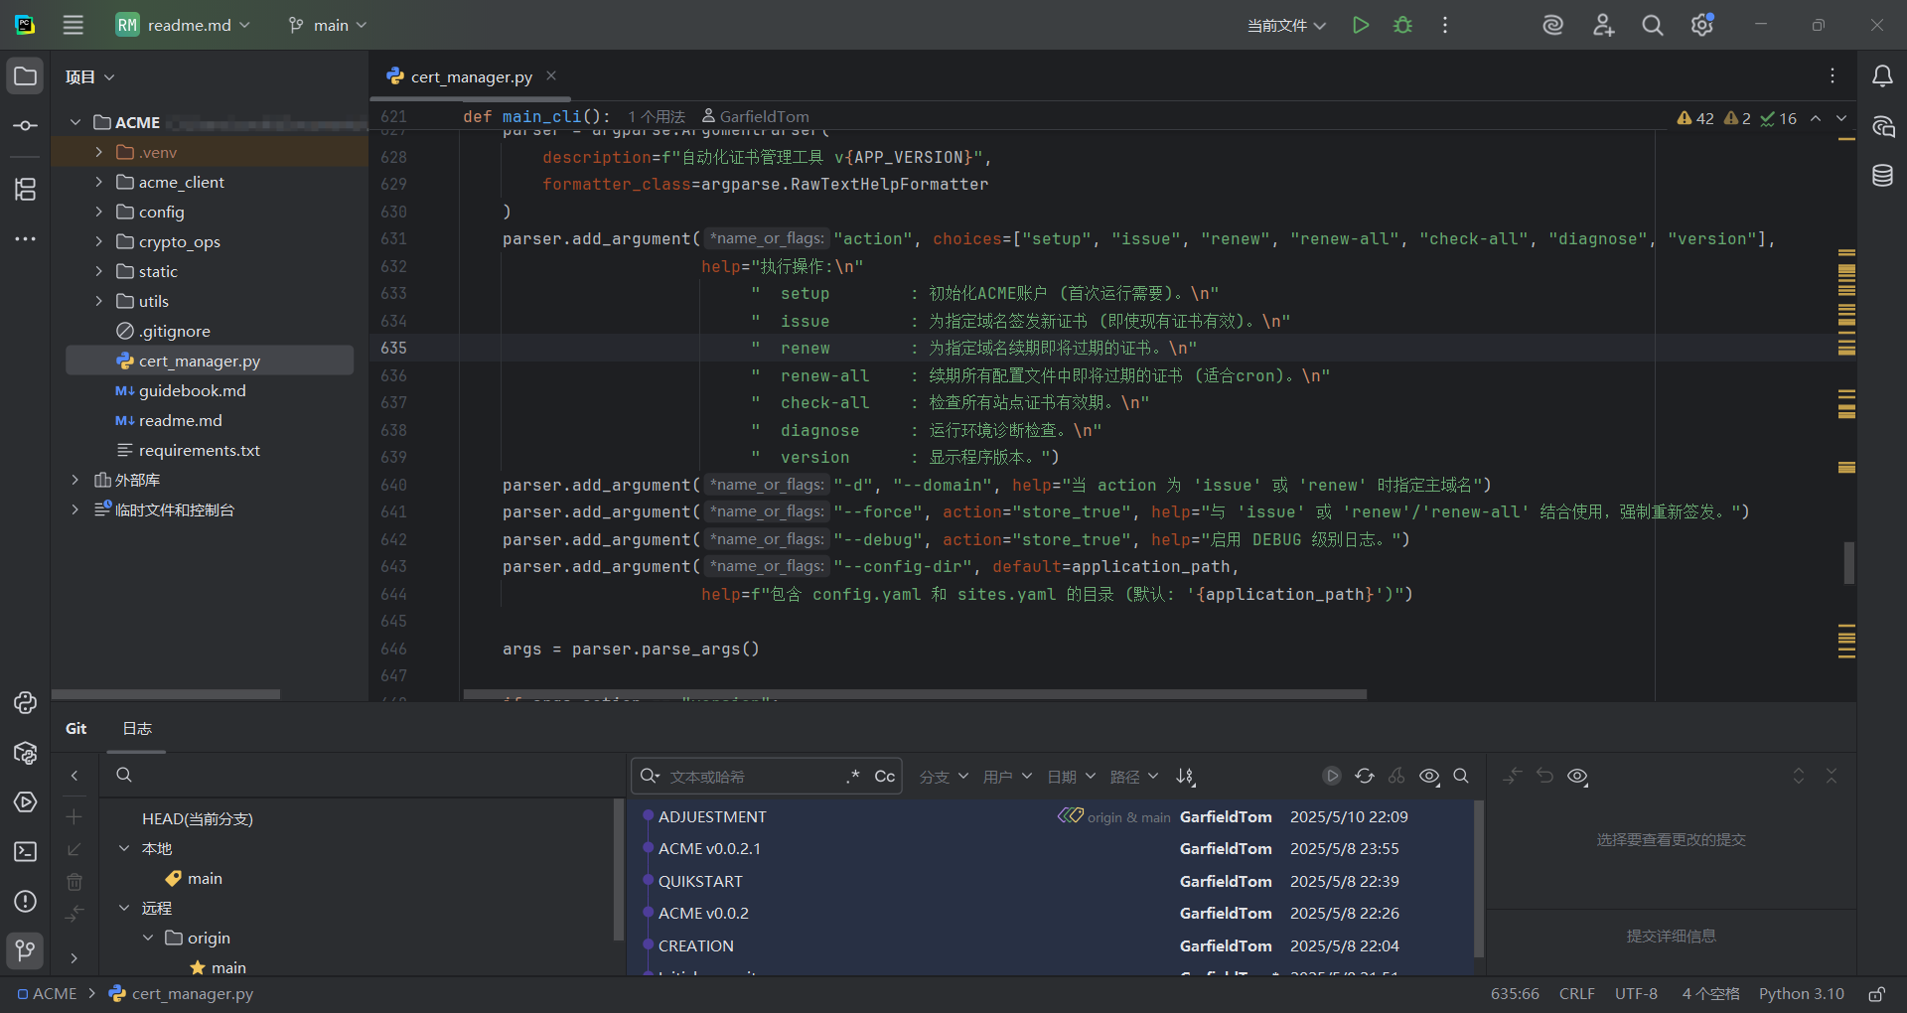
Task: Open the main hamburger menu
Action: (73, 25)
